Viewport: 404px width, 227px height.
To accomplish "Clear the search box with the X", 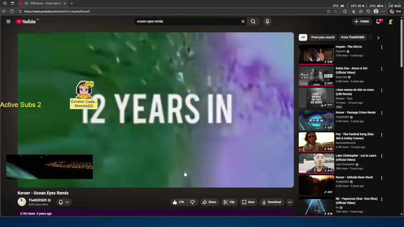I will tap(243, 21).
